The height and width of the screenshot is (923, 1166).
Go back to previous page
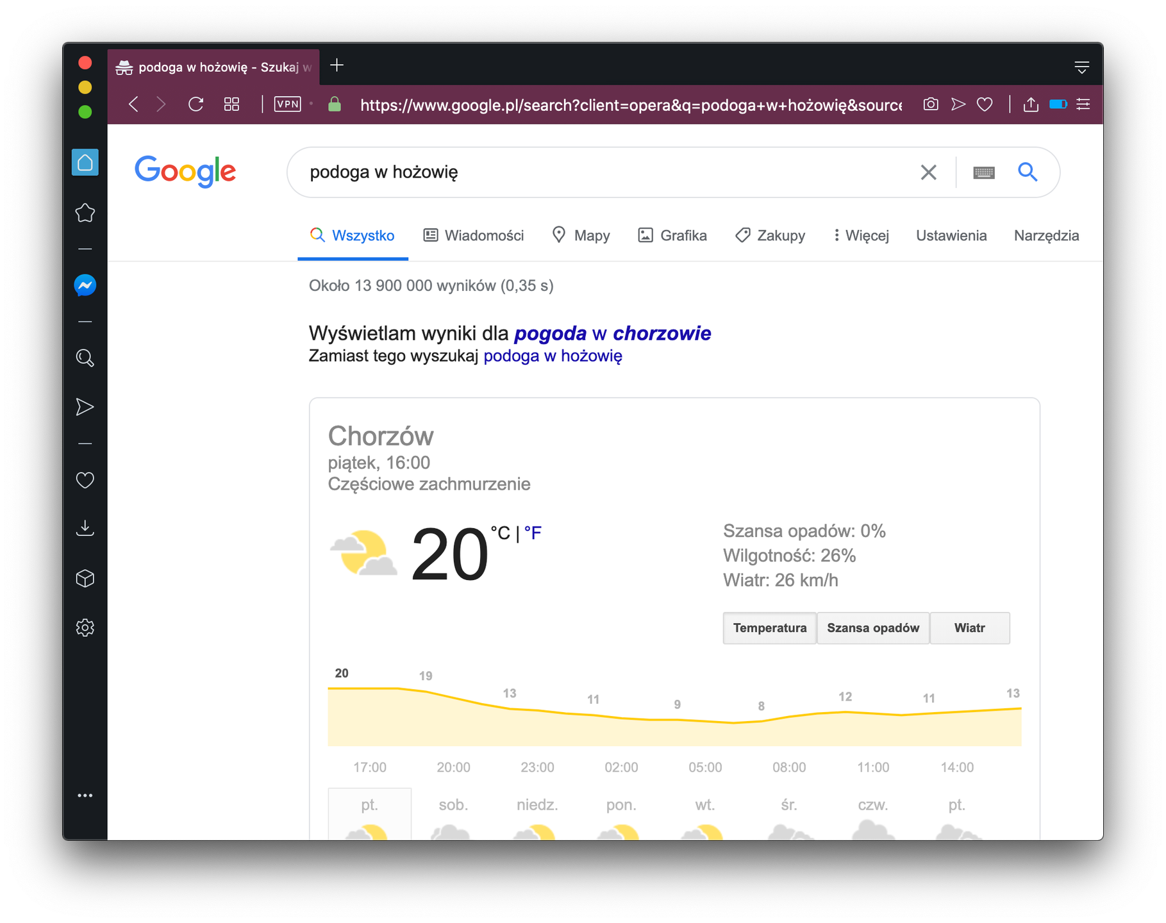tap(133, 104)
